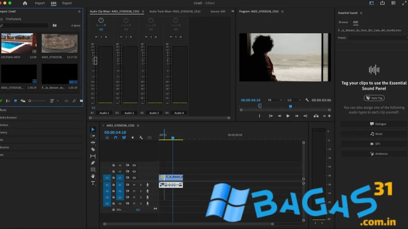This screenshot has height=229, width=408.
Task: Open Essential Sound panel menu
Action: [x=361, y=13]
